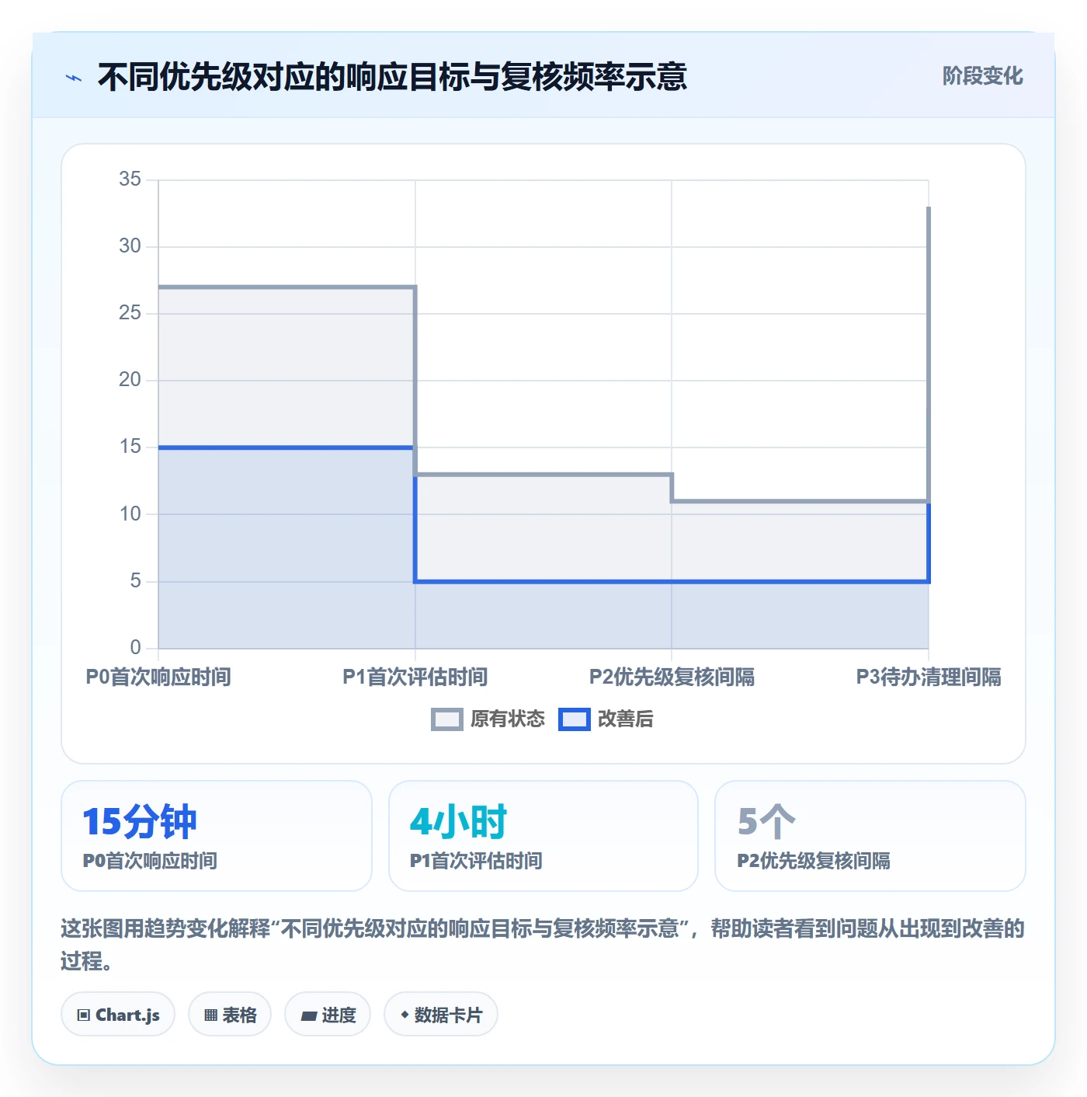The image size is (1087, 1097).
Task: Open the 4小时 P1首次评估时间 card
Action: point(543,836)
